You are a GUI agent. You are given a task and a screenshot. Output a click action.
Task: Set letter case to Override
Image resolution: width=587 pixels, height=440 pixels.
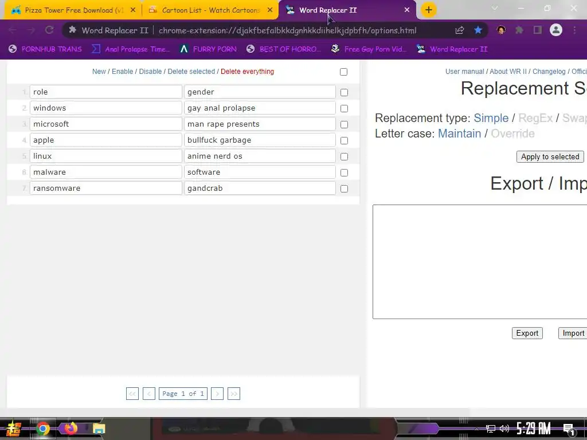tap(512, 133)
